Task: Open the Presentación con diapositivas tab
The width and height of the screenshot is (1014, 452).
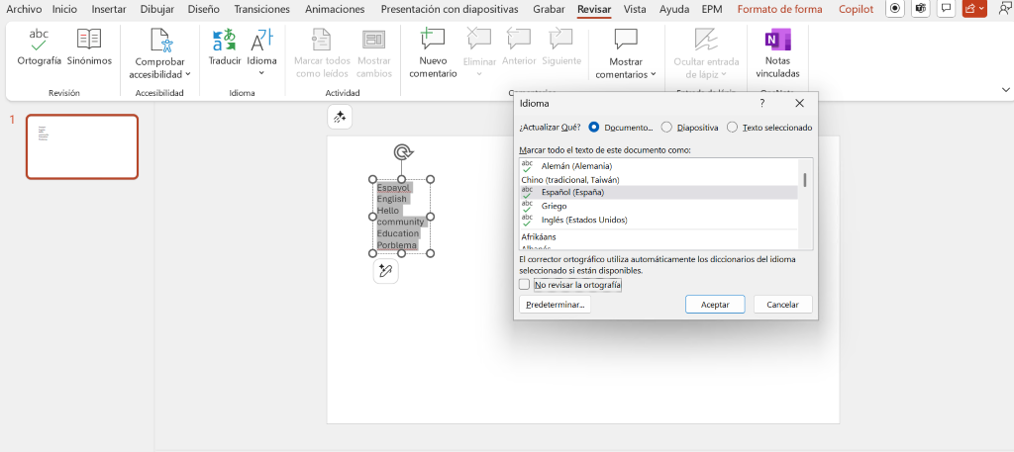Action: [450, 9]
